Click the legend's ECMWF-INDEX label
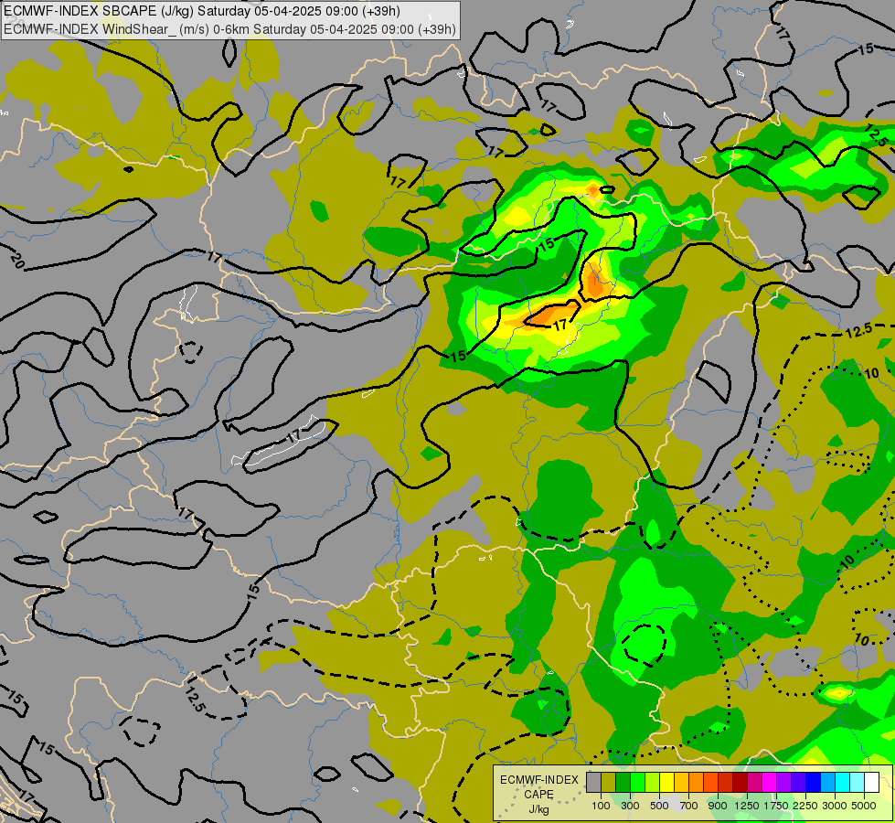Viewport: 895px width, 823px height. [539, 780]
